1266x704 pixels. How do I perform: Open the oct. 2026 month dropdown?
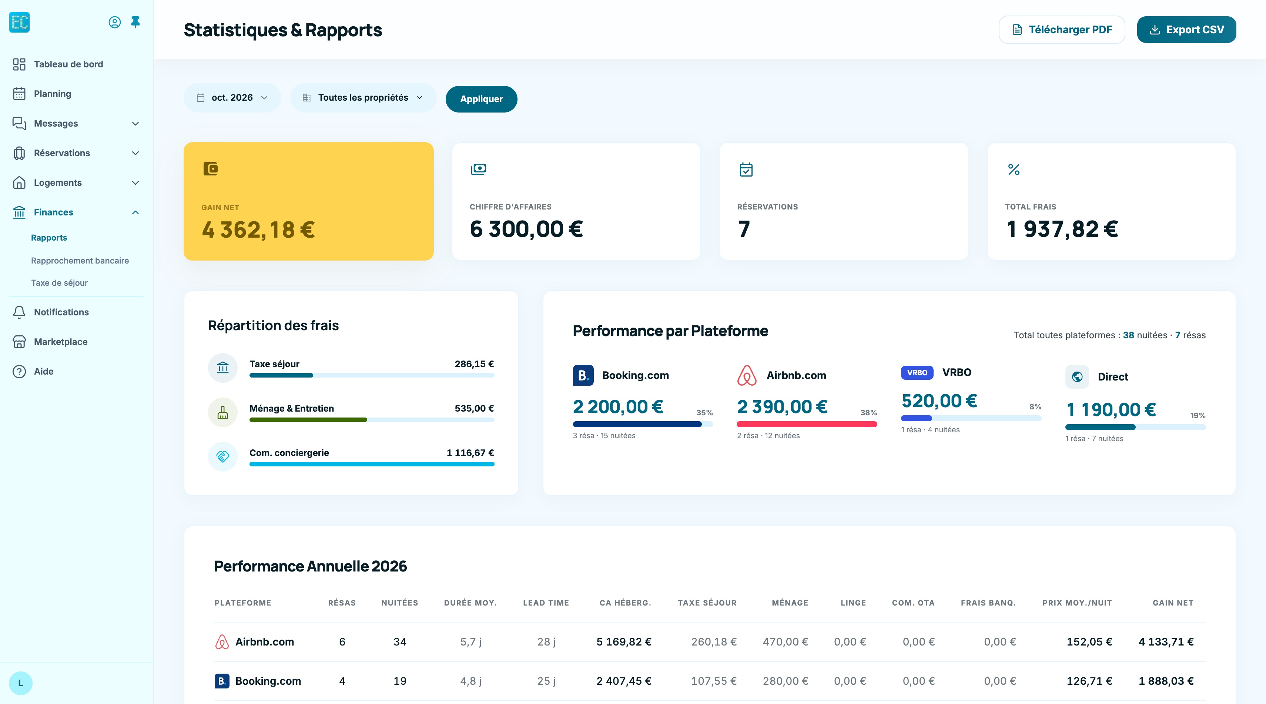[x=232, y=98]
